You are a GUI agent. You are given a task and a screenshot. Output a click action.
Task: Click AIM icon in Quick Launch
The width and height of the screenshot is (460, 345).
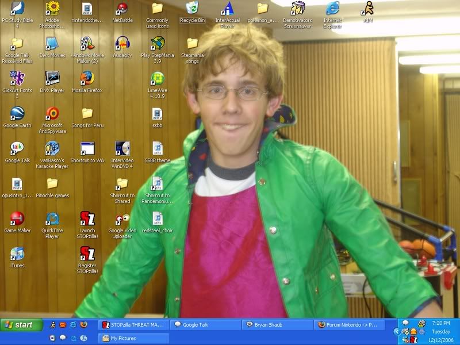(52, 325)
